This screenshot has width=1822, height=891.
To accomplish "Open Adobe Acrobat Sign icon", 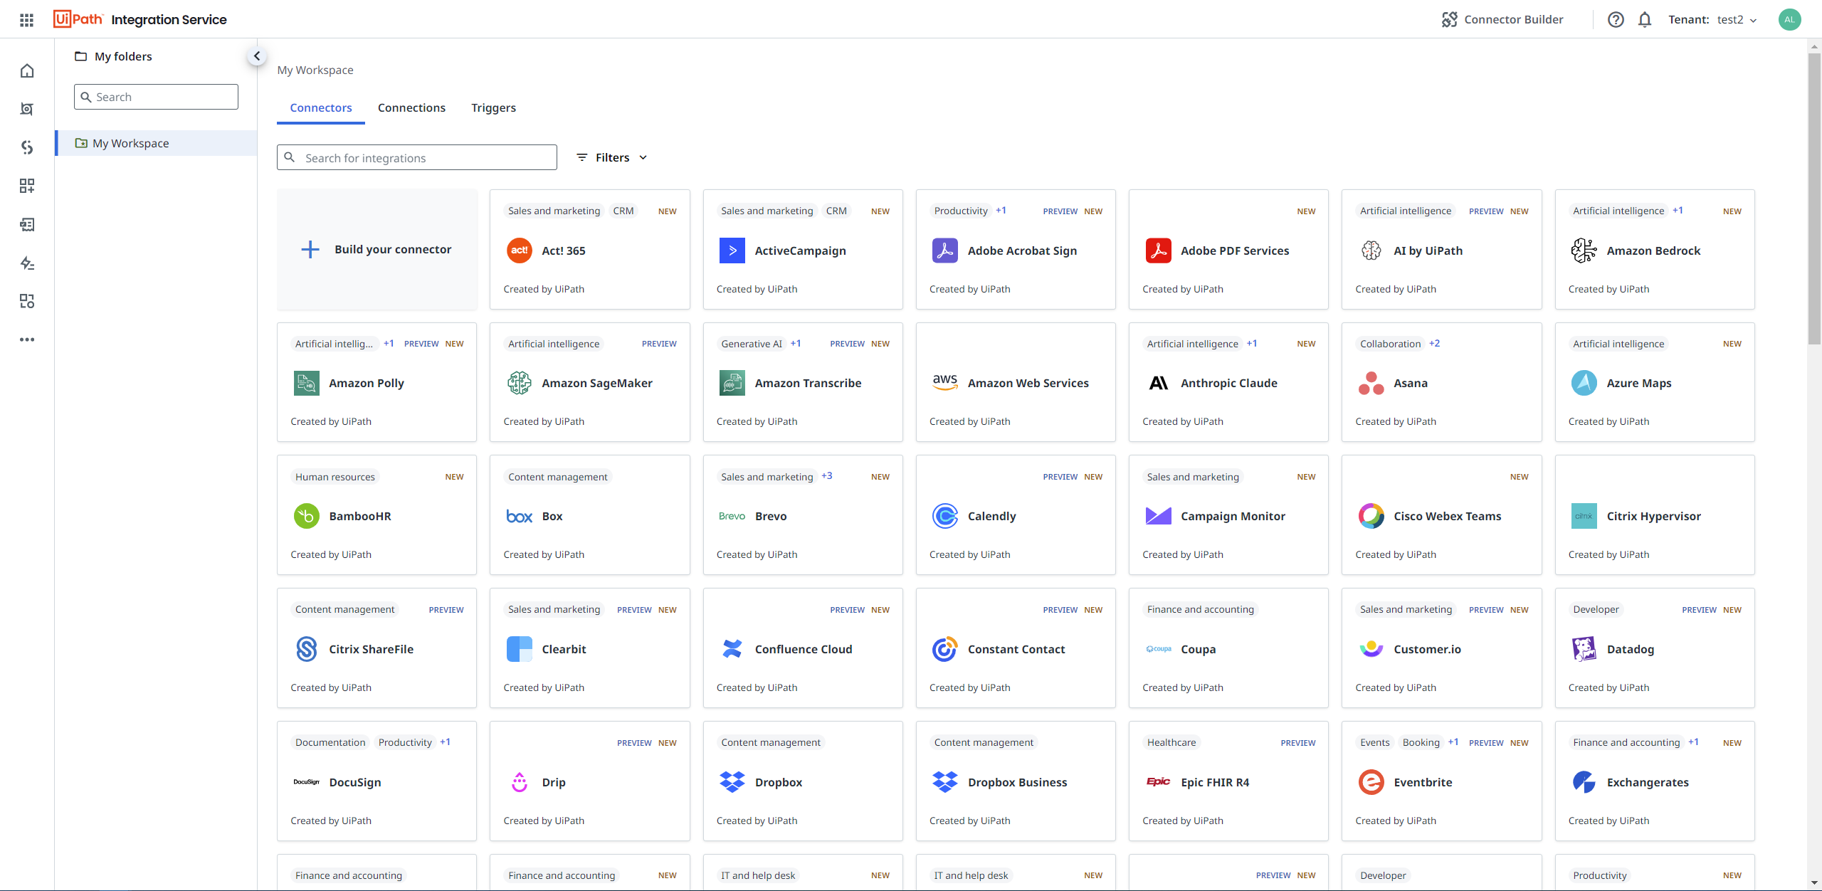I will tap(945, 251).
